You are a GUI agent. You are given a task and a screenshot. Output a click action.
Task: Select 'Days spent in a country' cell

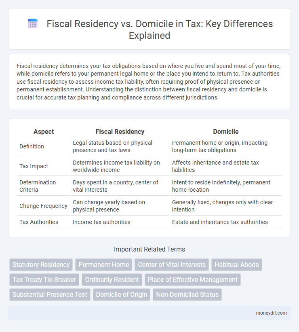120,186
